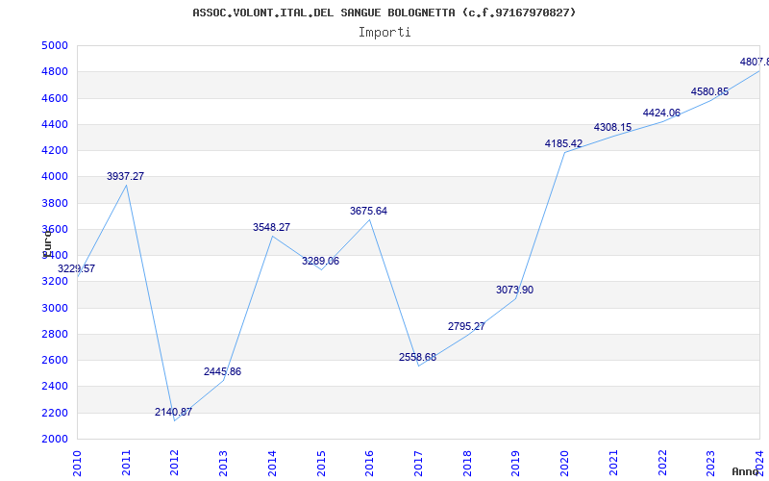Click the 2800 y-axis value
769x481 pixels.
pyautogui.click(x=55, y=334)
